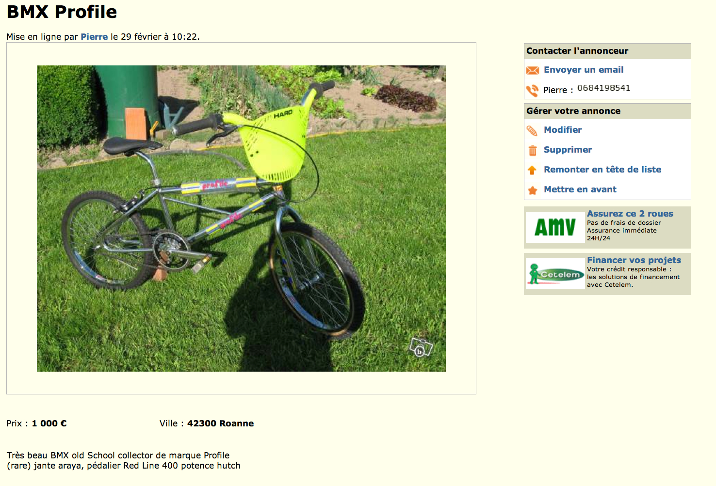716x486 pixels.
Task: Open the Envoyer un email link
Action: coord(584,70)
